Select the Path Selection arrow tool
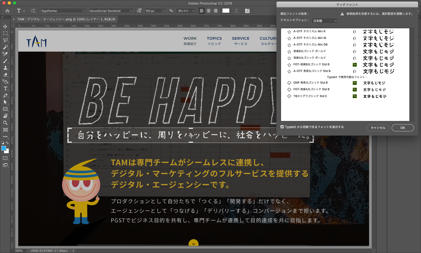The height and width of the screenshot is (253, 421). 5,102
